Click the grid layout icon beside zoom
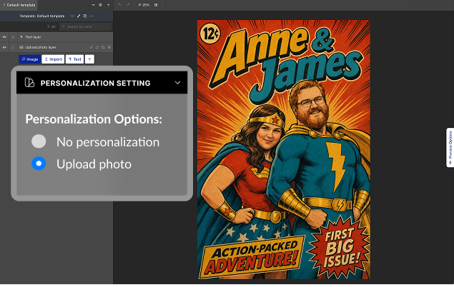The image size is (454, 287). (156, 5)
